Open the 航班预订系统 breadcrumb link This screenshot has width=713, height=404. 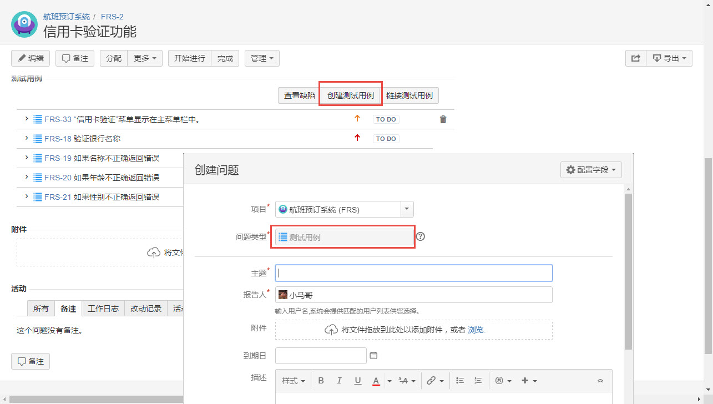(x=67, y=17)
